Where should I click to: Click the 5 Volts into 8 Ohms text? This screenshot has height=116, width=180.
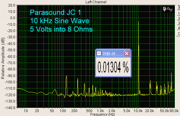(61, 29)
